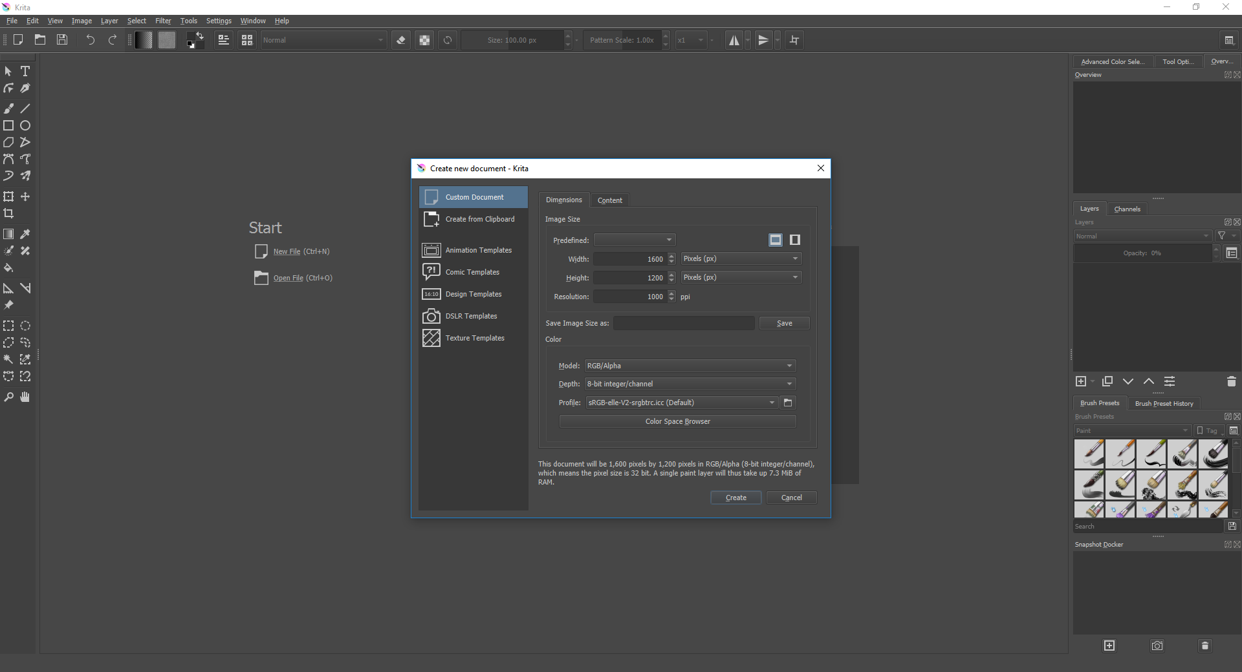Screen dimensions: 1242x672
Task: Click the Save icon in toolbar
Action: (62, 40)
